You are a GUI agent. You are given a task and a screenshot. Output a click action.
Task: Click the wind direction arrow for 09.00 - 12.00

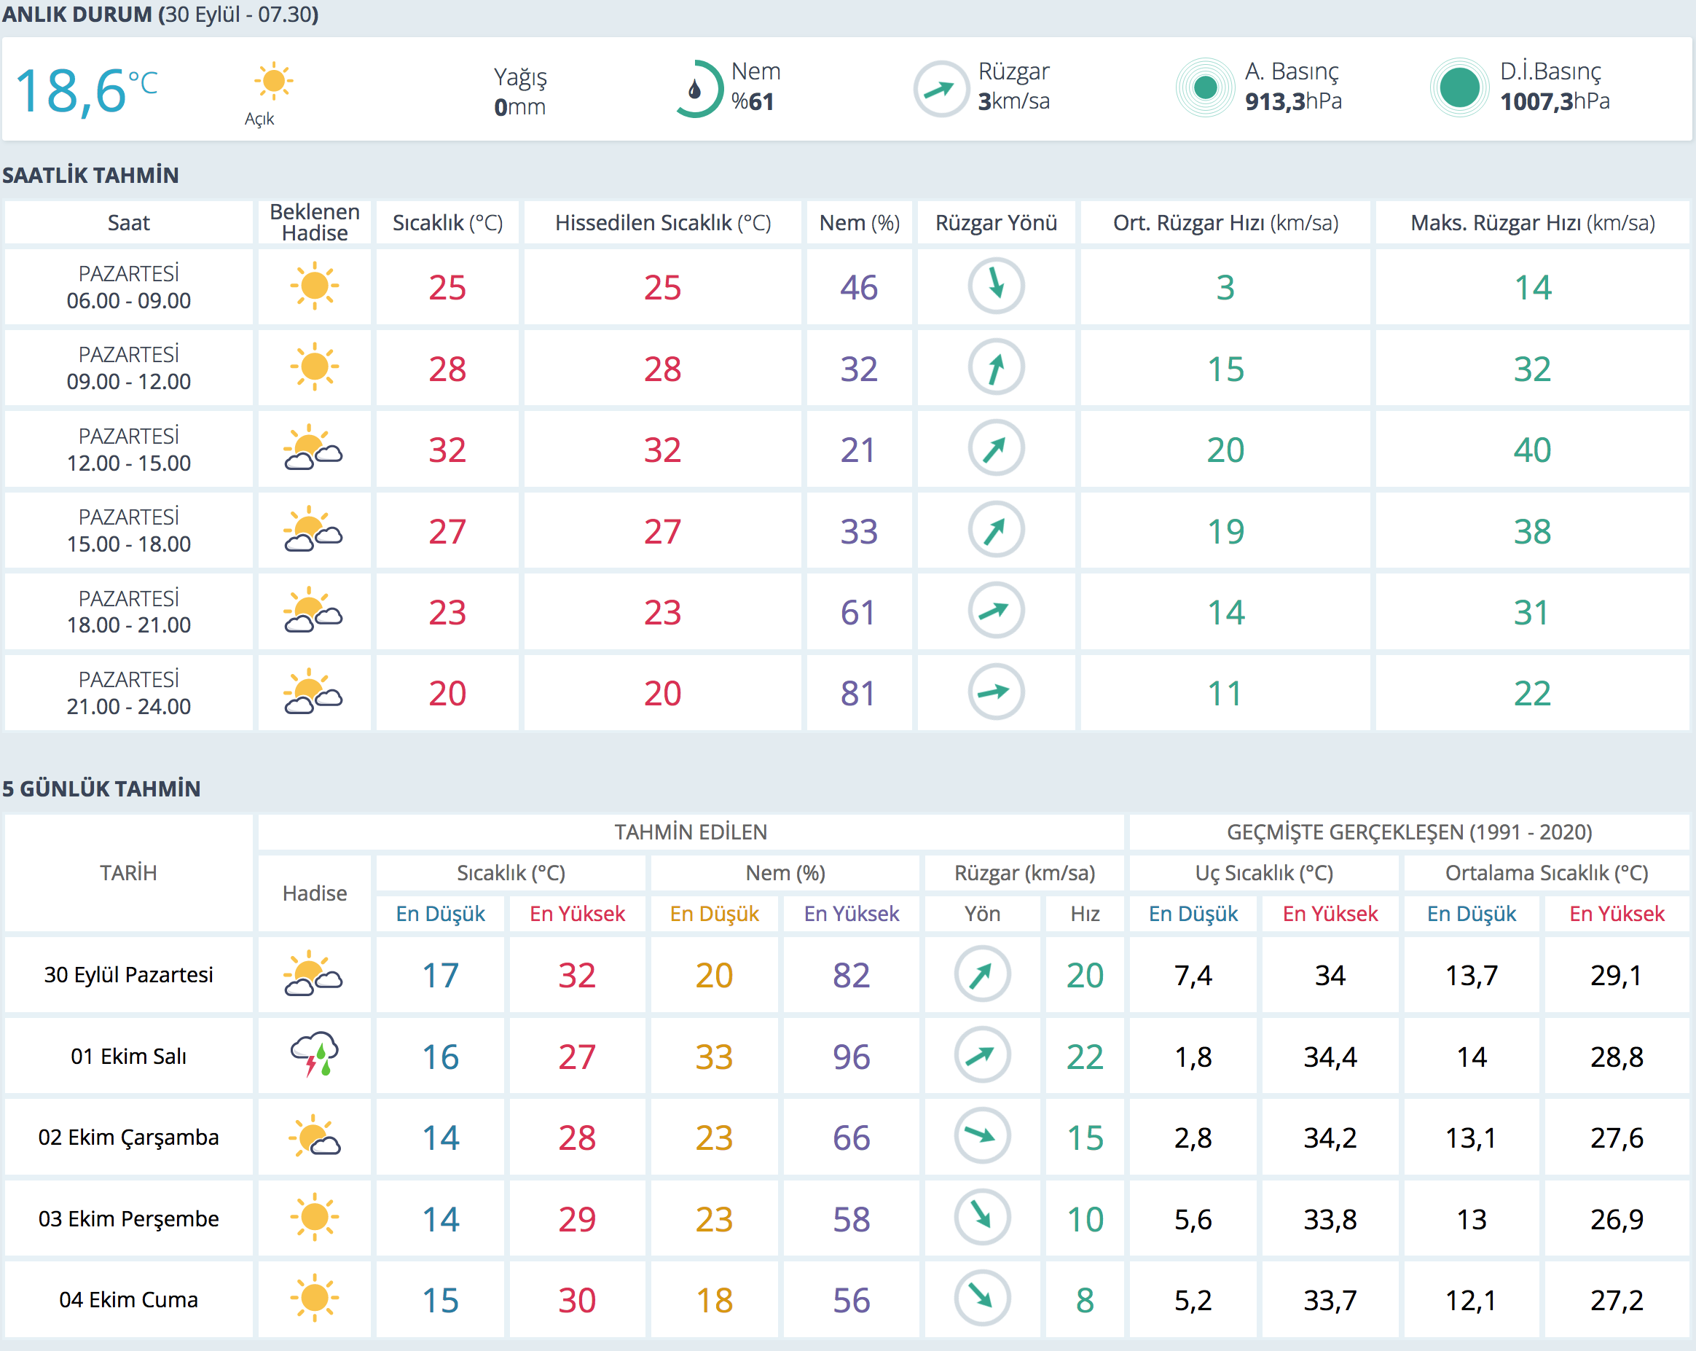pos(995,367)
